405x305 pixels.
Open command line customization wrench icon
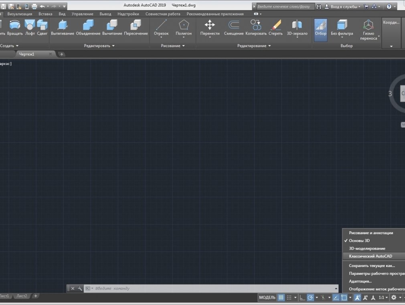click(x=80, y=289)
